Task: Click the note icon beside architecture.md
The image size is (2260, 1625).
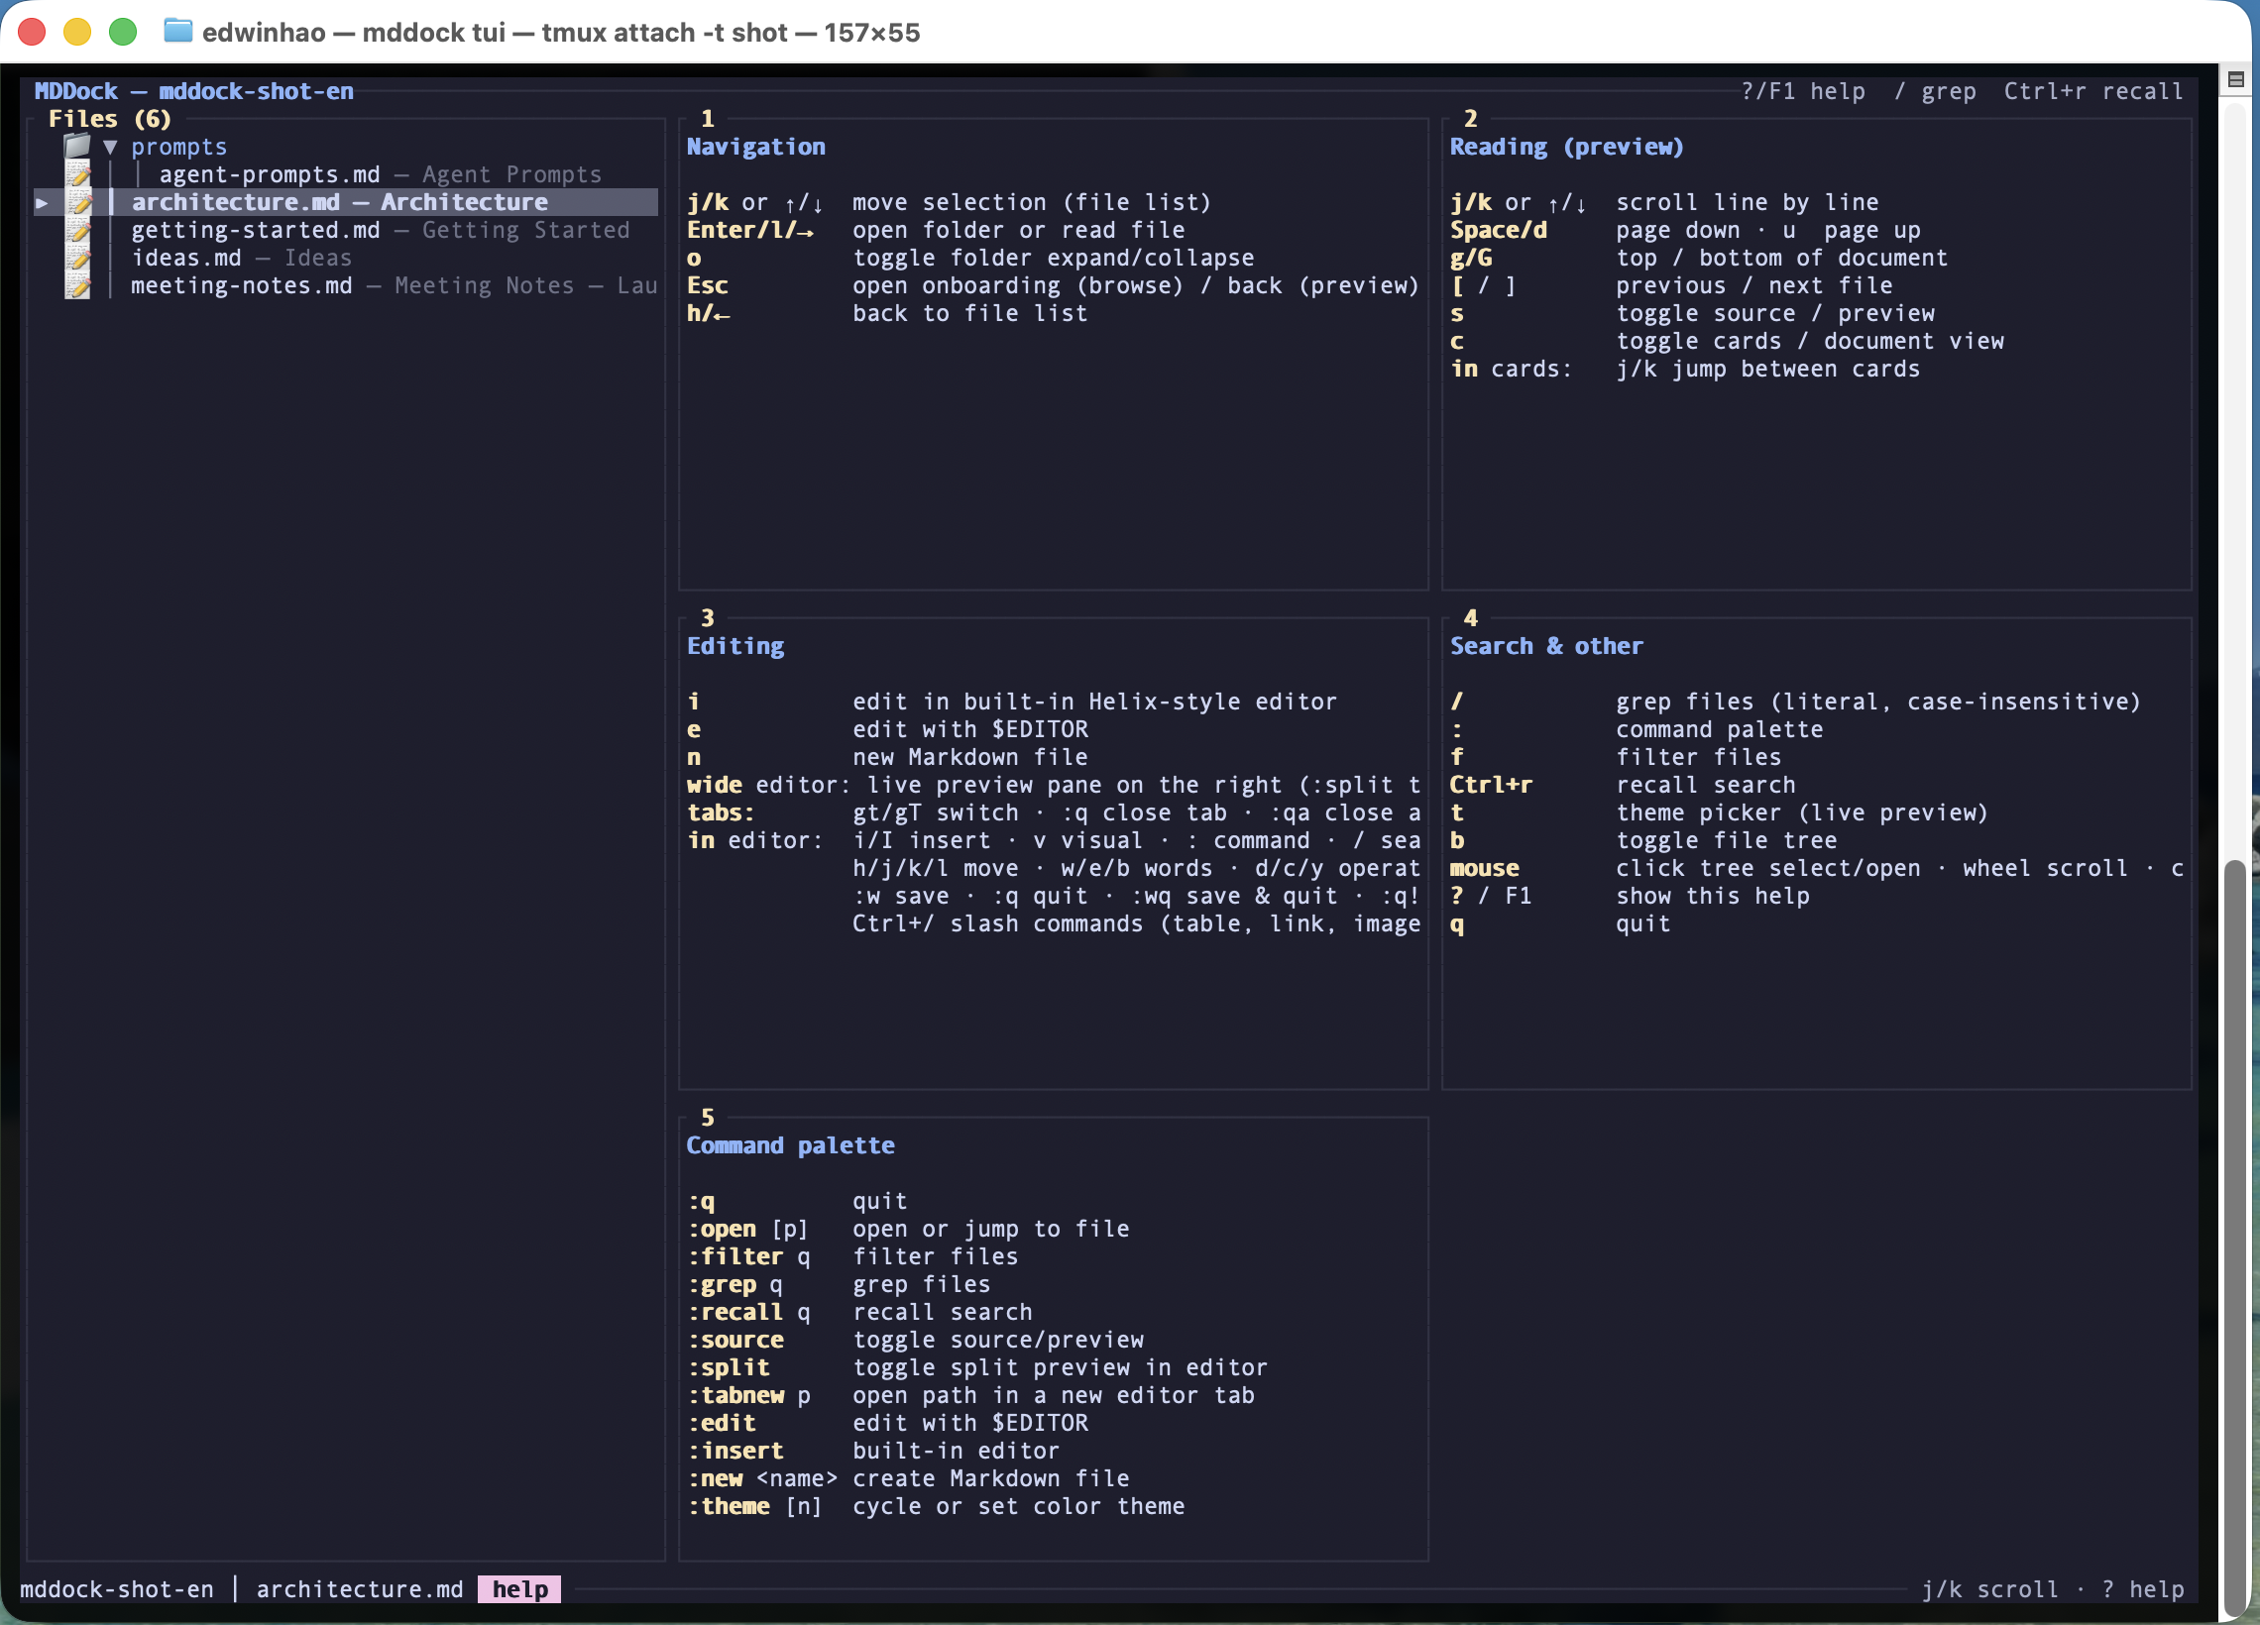Action: (x=77, y=203)
